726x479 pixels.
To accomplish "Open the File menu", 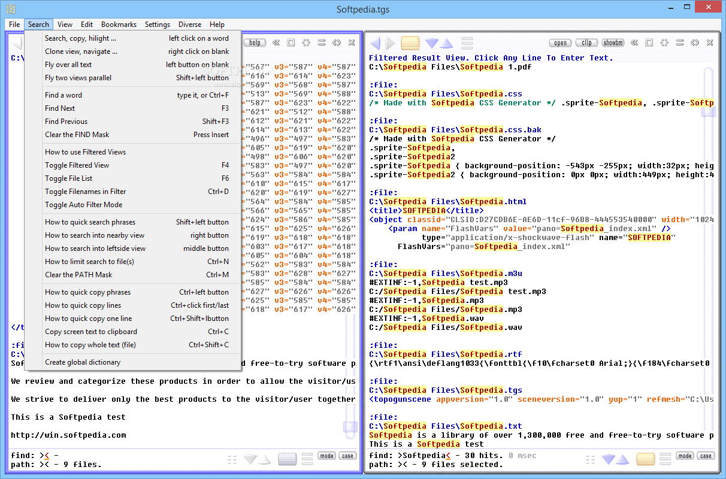I will point(14,25).
